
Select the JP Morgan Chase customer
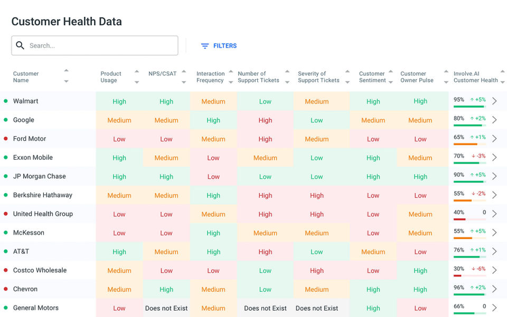pos(39,176)
